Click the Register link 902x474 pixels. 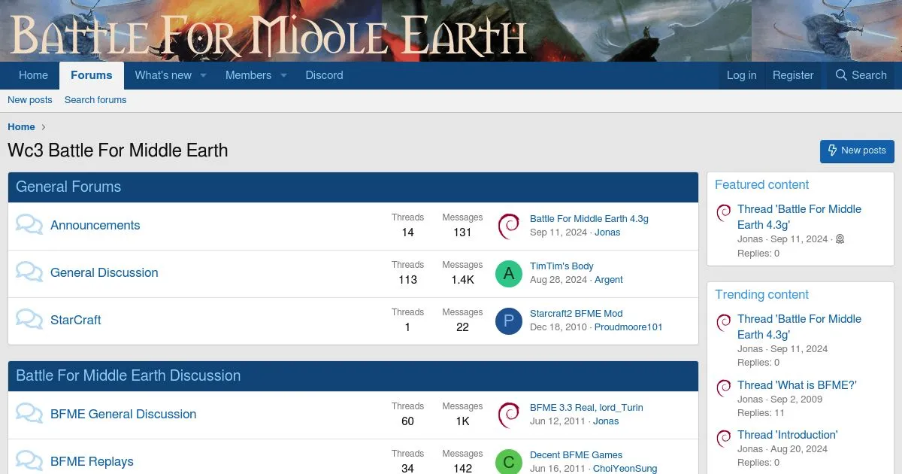[793, 75]
